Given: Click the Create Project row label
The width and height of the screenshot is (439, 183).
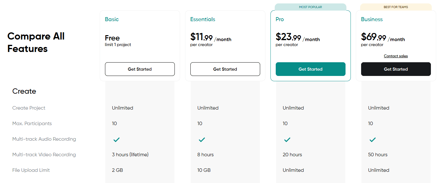Looking at the screenshot, I should pos(29,108).
